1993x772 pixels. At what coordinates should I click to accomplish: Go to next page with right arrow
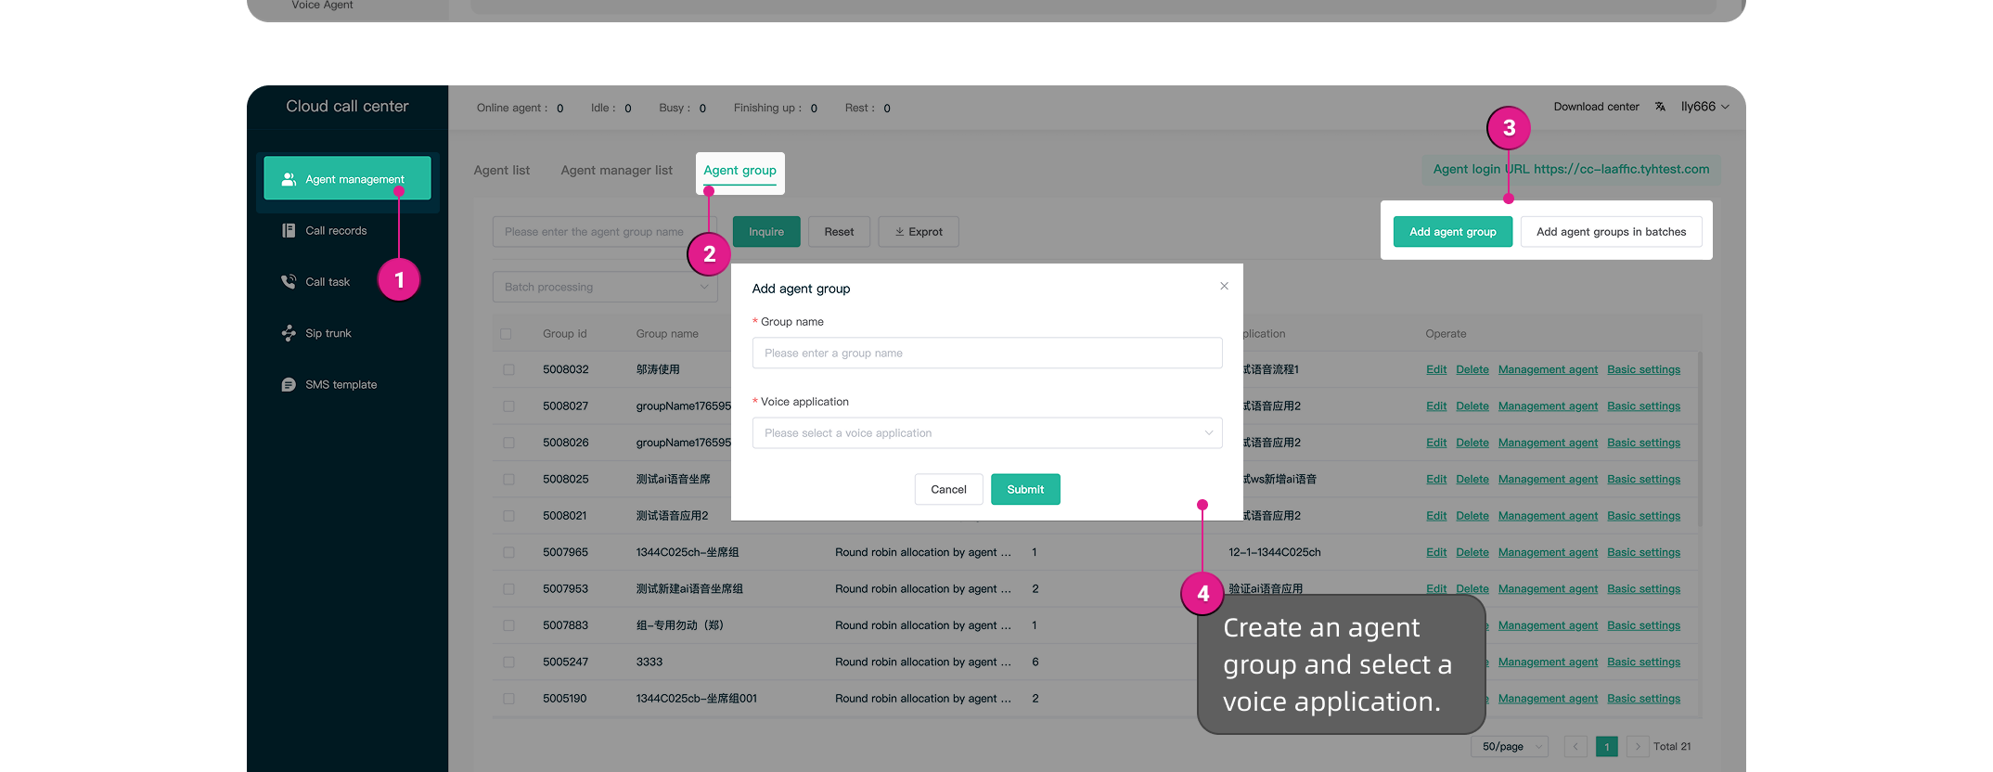point(1638,746)
